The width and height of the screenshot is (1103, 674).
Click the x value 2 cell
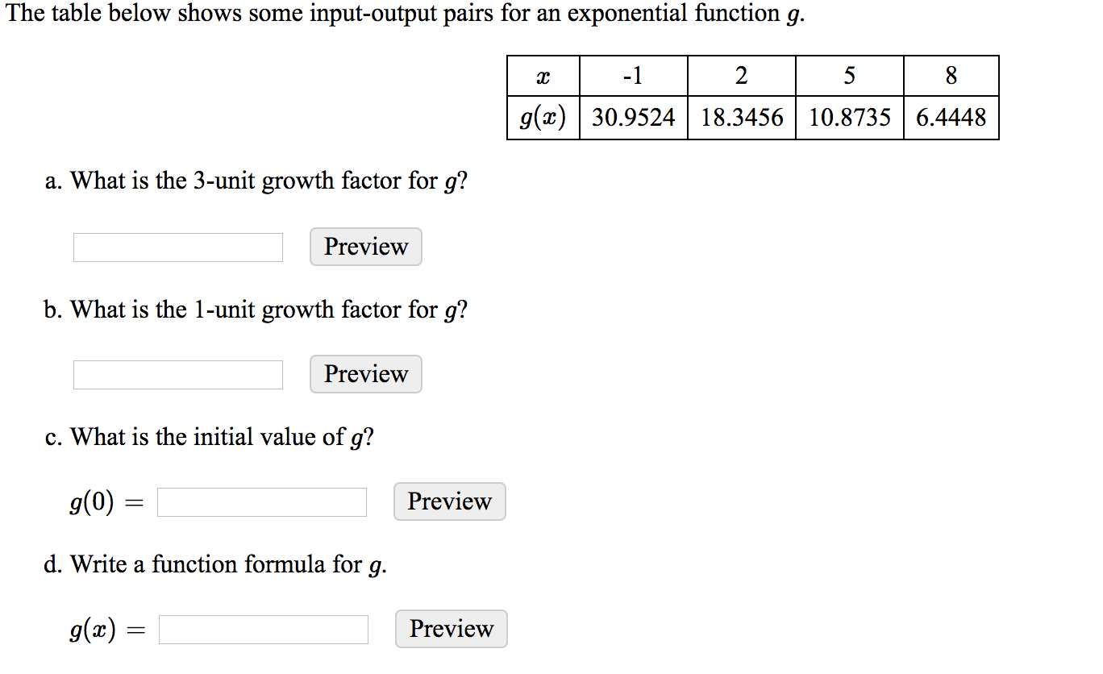point(742,77)
